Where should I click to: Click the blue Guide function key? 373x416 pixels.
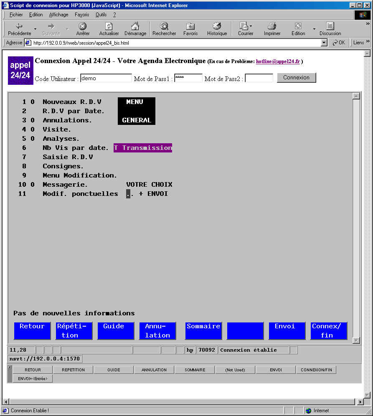116,331
